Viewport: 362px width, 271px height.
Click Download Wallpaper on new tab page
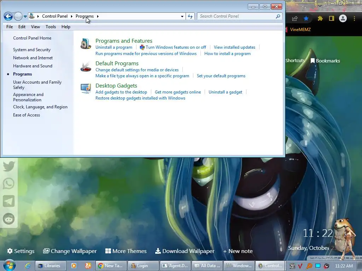[x=185, y=251]
